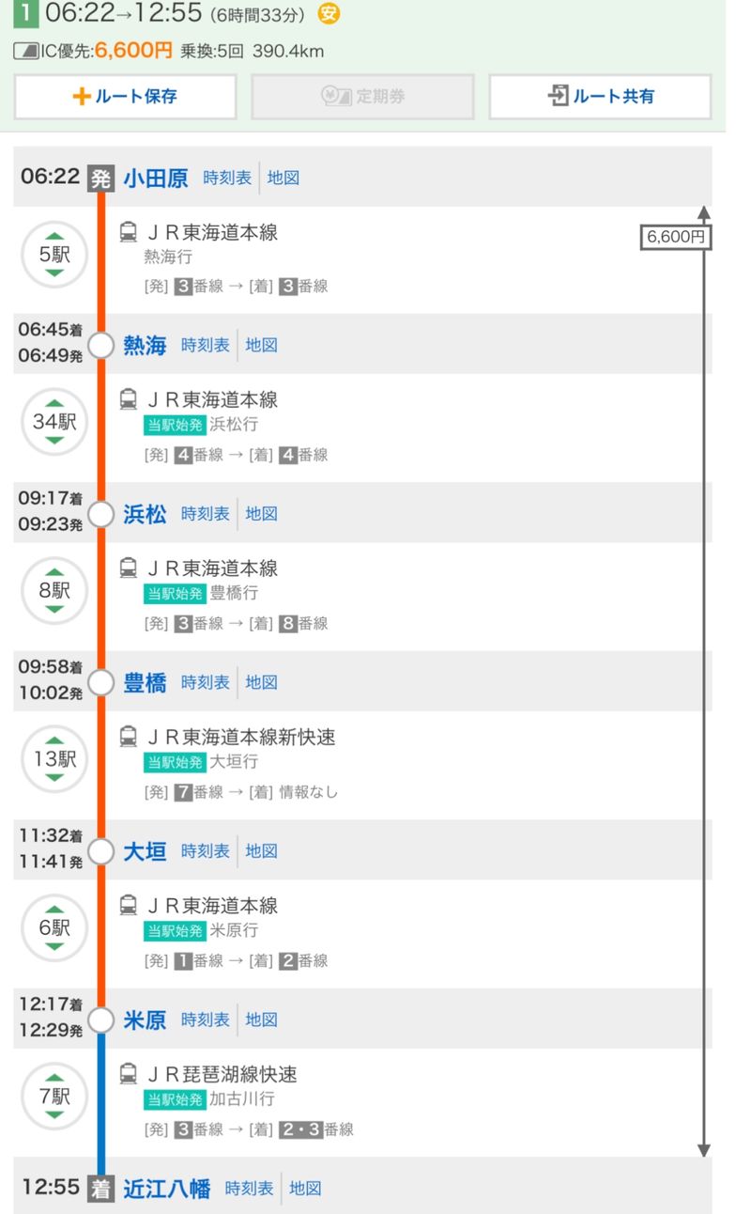Click the 熱海 transfer station circle marker
This screenshot has width=751, height=1214.
[x=100, y=345]
